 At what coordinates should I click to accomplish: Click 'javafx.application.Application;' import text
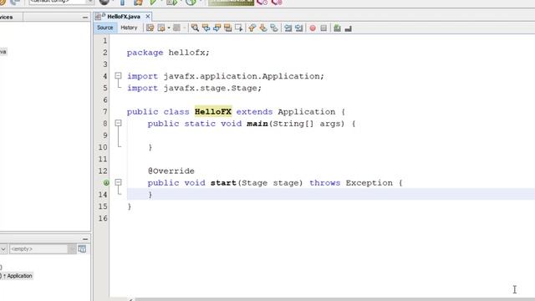(243, 76)
